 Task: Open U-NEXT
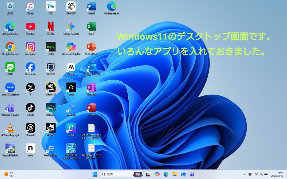tap(50, 67)
